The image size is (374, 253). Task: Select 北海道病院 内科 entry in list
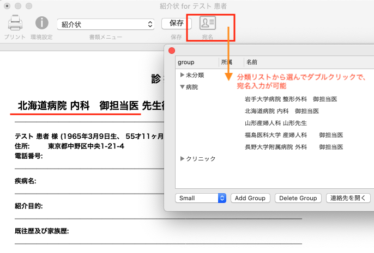point(281,111)
